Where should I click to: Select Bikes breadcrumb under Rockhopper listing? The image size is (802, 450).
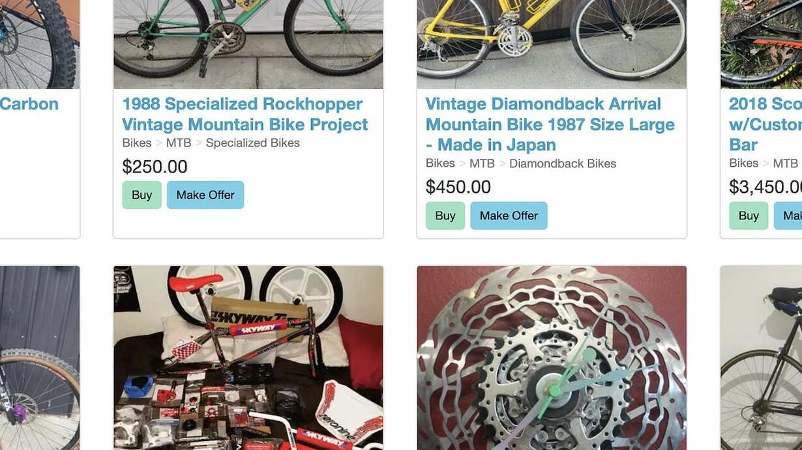pyautogui.click(x=136, y=143)
